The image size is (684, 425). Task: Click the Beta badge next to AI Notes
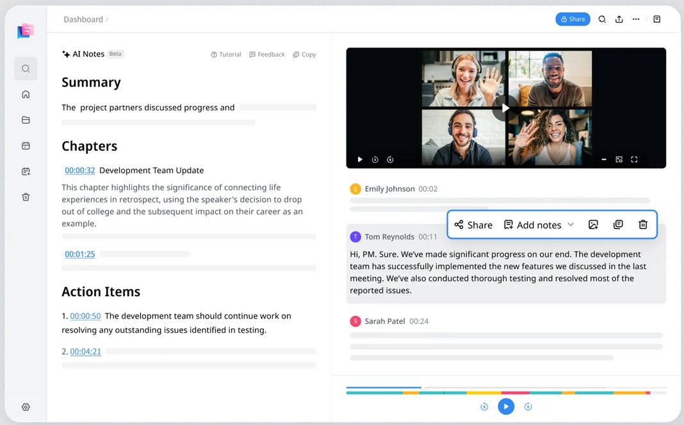point(115,54)
